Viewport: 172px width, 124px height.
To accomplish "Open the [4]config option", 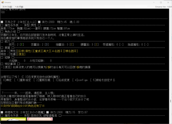I will point(80,80).
